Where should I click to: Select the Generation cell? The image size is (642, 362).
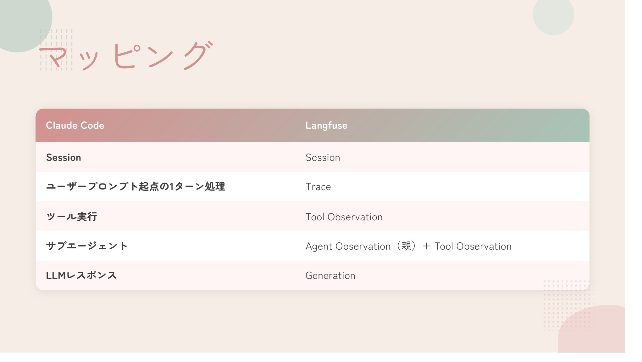[330, 275]
